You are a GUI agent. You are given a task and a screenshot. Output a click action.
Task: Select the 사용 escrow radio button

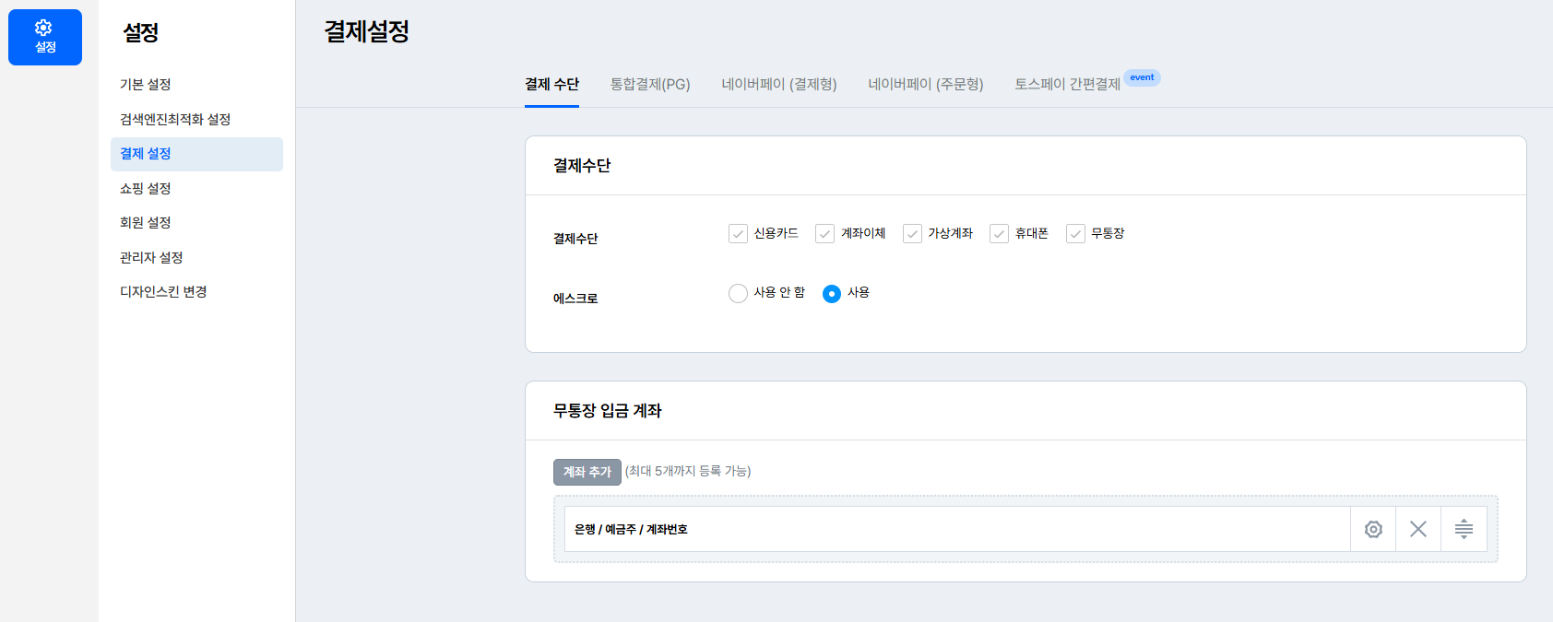[832, 294]
